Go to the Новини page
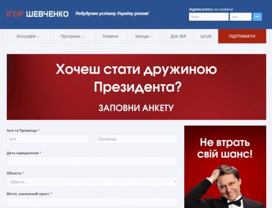Viewport: 272px width, 208px height. [x=111, y=36]
